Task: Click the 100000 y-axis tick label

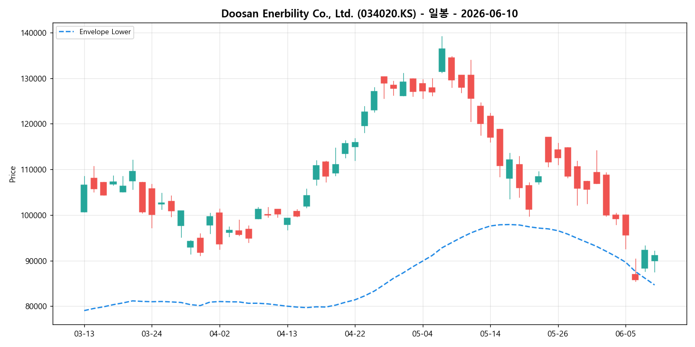Action: point(34,216)
